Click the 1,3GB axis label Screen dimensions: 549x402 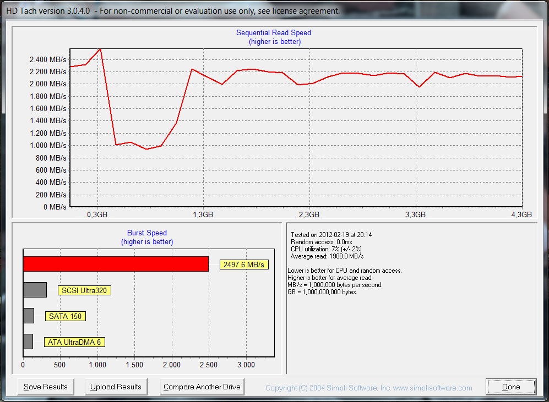[203, 214]
